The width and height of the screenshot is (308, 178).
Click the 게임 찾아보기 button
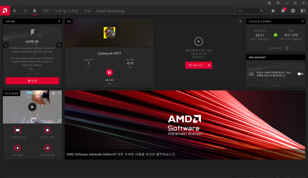coord(199,65)
